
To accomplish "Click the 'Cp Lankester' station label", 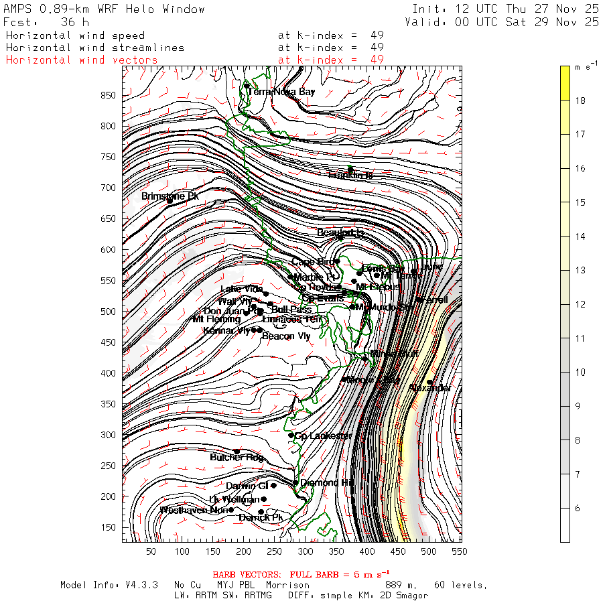I will tap(323, 435).
